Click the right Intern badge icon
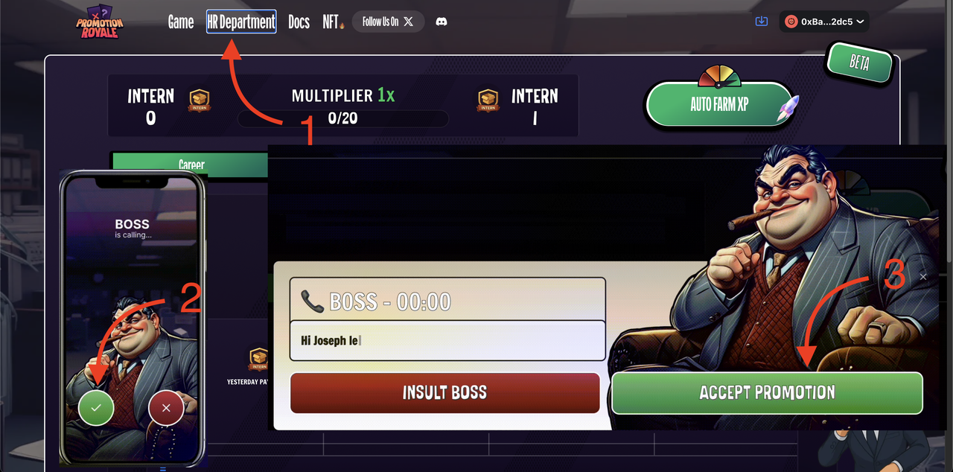This screenshot has height=472, width=953. tap(488, 101)
